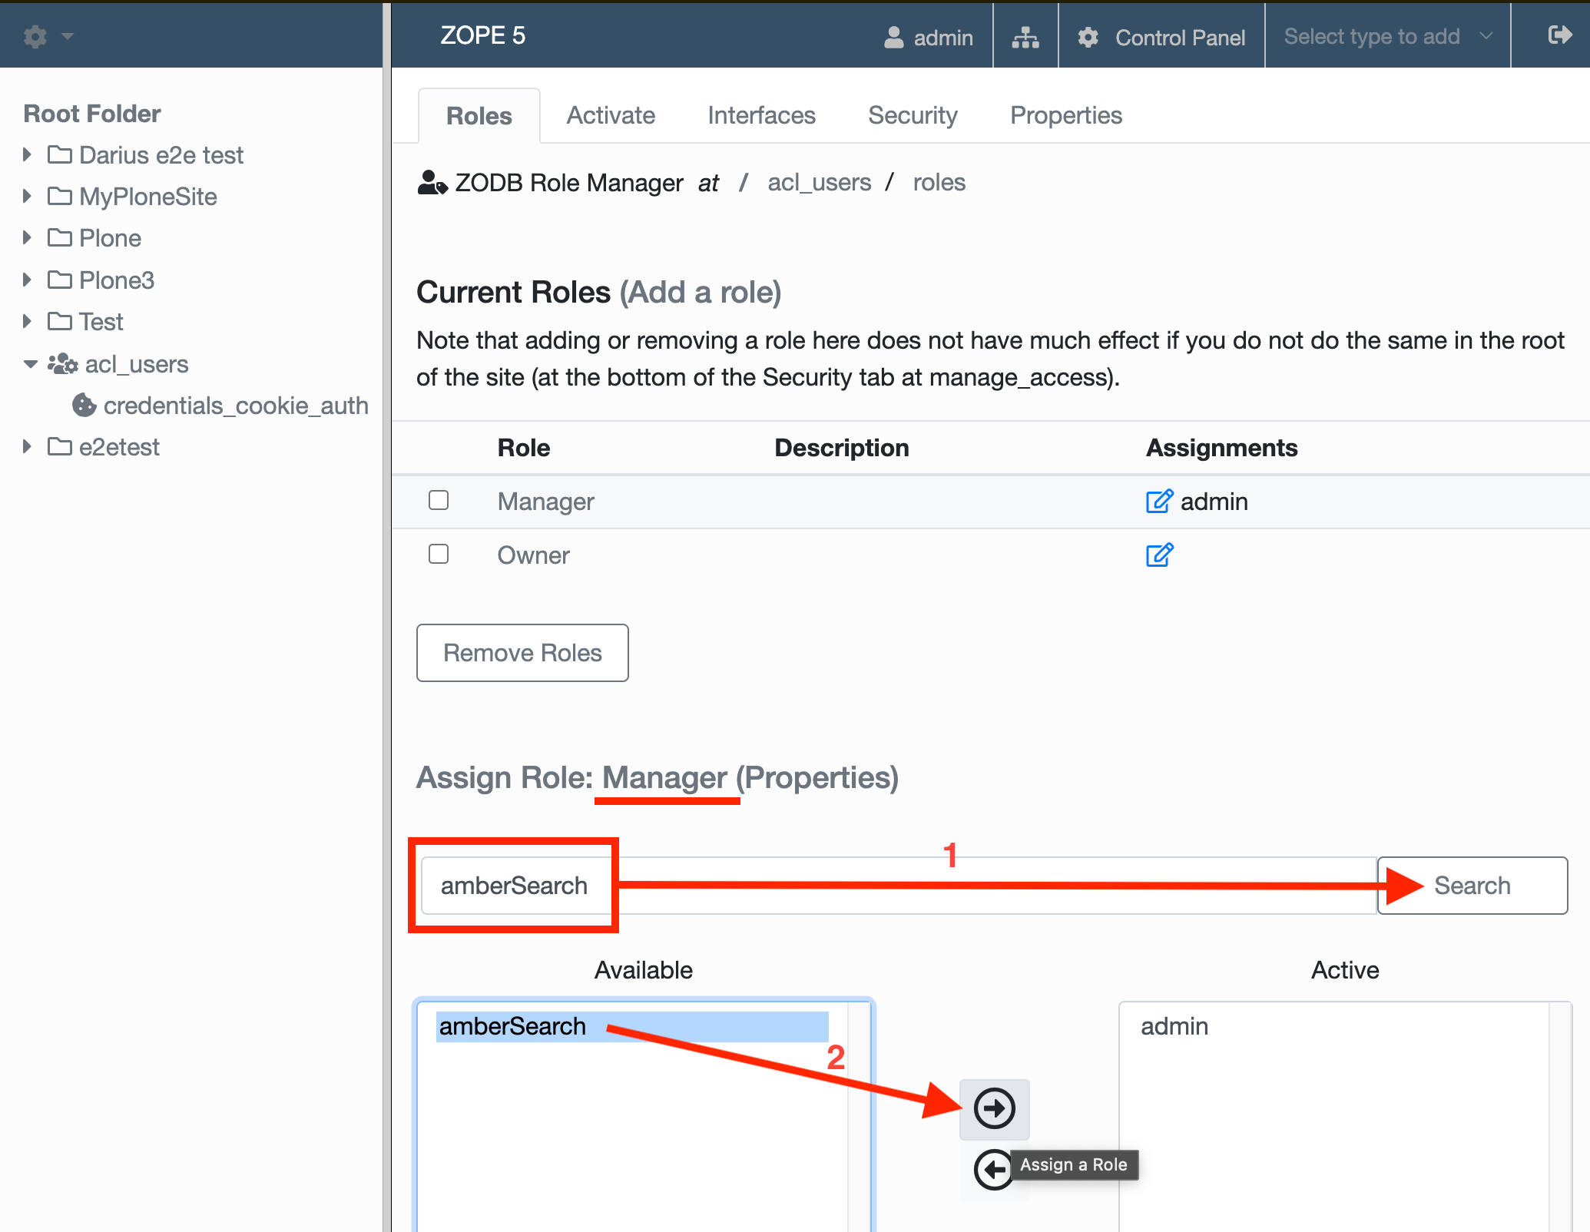Image resolution: width=1590 pixels, height=1232 pixels.
Task: Switch to the Properties tab
Action: click(1065, 115)
